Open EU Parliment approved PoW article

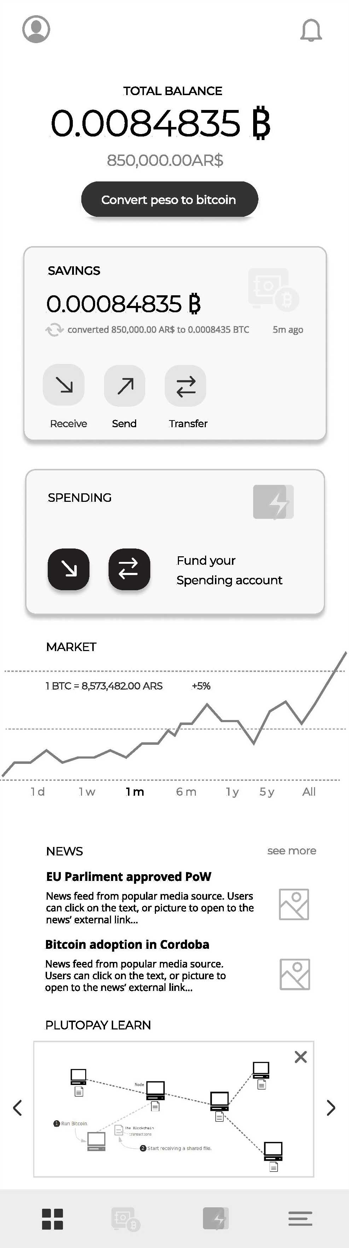tap(128, 876)
